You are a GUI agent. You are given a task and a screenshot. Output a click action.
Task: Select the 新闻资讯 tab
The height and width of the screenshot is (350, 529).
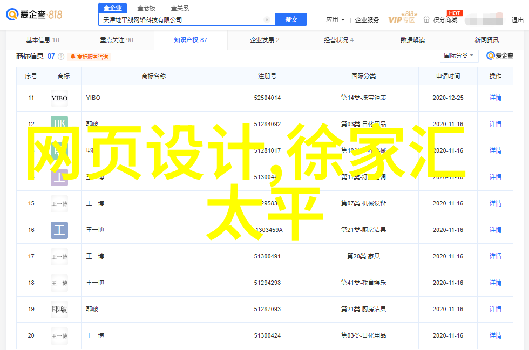tap(486, 40)
